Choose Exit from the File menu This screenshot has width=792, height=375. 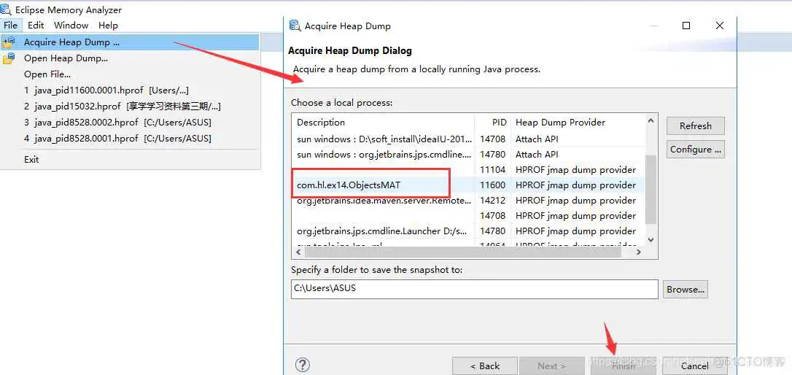tap(31, 159)
